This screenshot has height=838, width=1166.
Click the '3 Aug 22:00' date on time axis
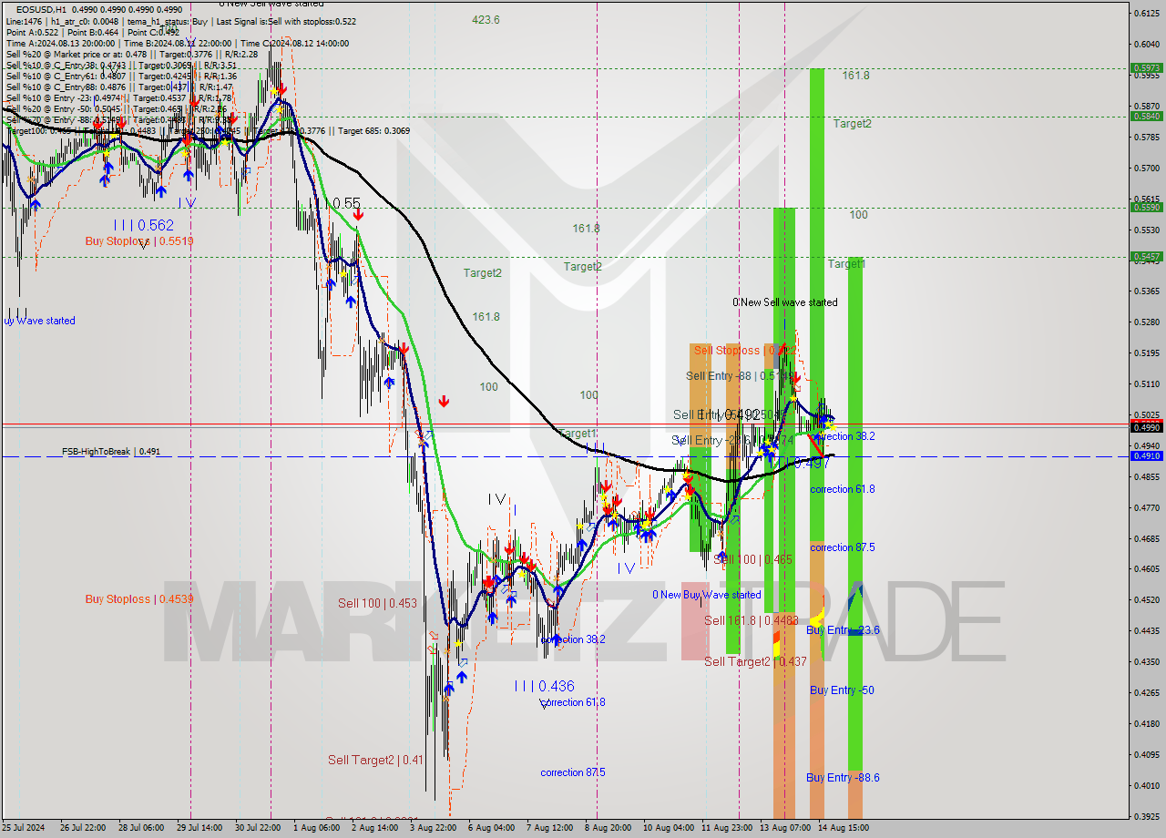coord(433,828)
